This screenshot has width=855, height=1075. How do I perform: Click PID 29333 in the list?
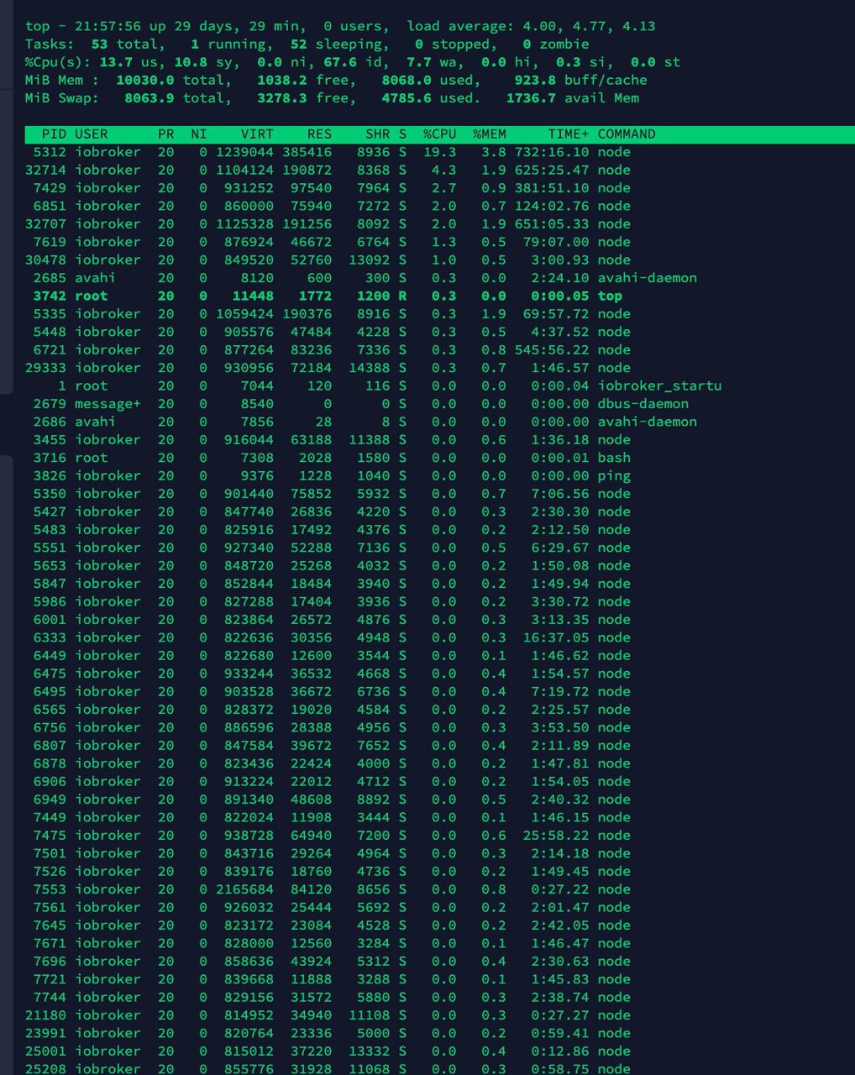45,368
